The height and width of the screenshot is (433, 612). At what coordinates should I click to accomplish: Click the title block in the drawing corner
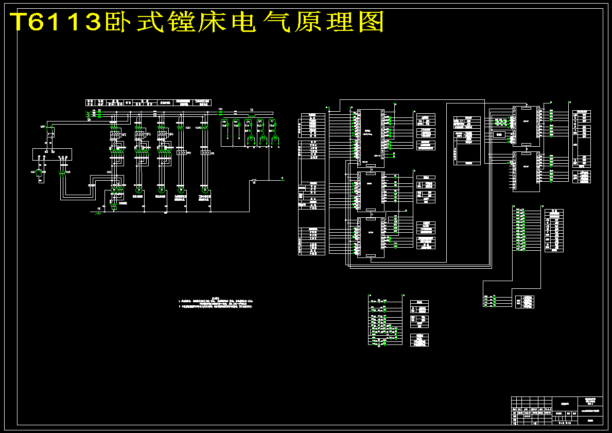pos(557,411)
